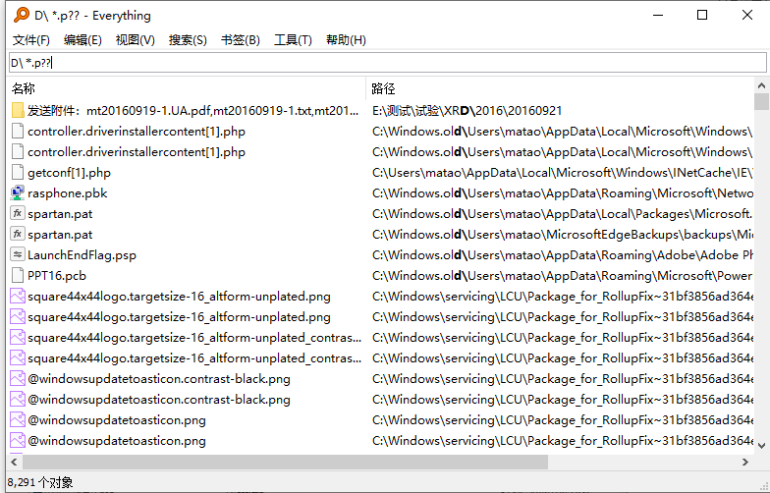Open the 编辑(E) menu
Screen dimensions: 770x493
82,40
